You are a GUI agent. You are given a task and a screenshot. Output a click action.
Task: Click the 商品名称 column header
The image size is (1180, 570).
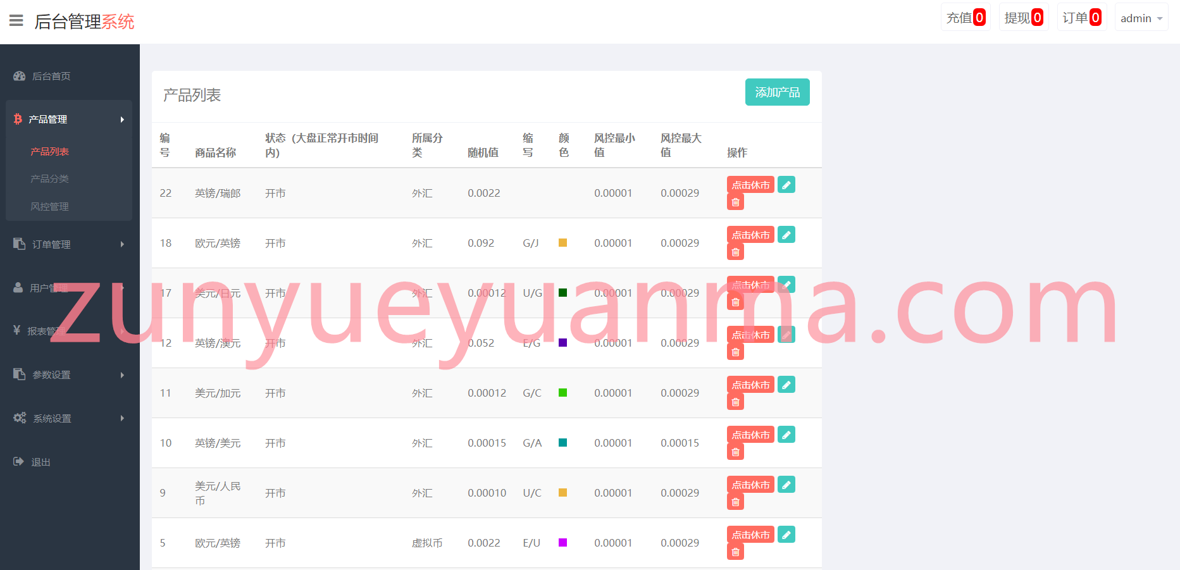tap(215, 152)
